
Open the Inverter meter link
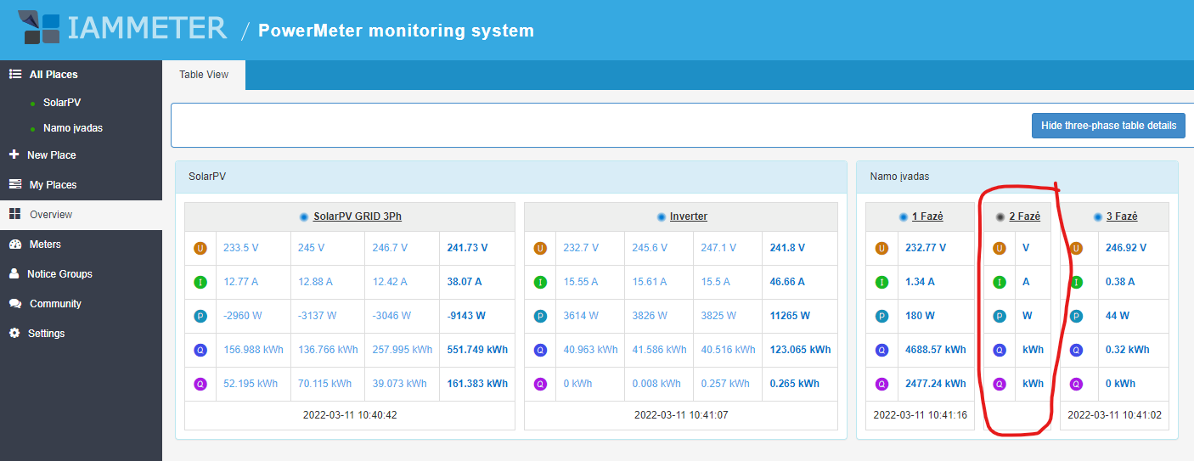point(688,216)
